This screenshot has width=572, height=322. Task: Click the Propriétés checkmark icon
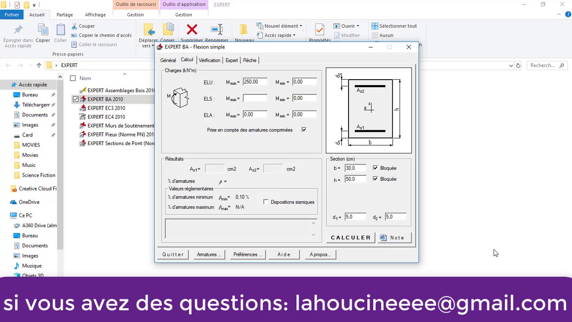pos(320,30)
